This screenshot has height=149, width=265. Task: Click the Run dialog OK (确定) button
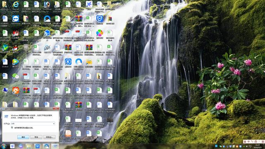[23, 137]
